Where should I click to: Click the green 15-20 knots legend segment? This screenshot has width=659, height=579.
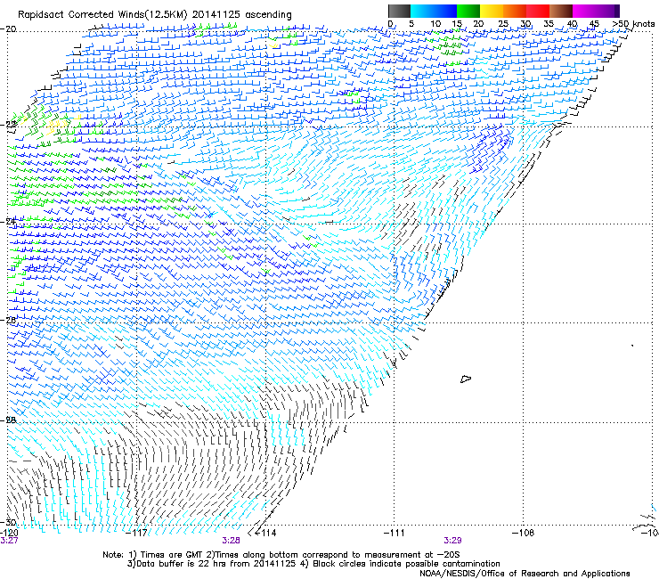[x=468, y=11]
